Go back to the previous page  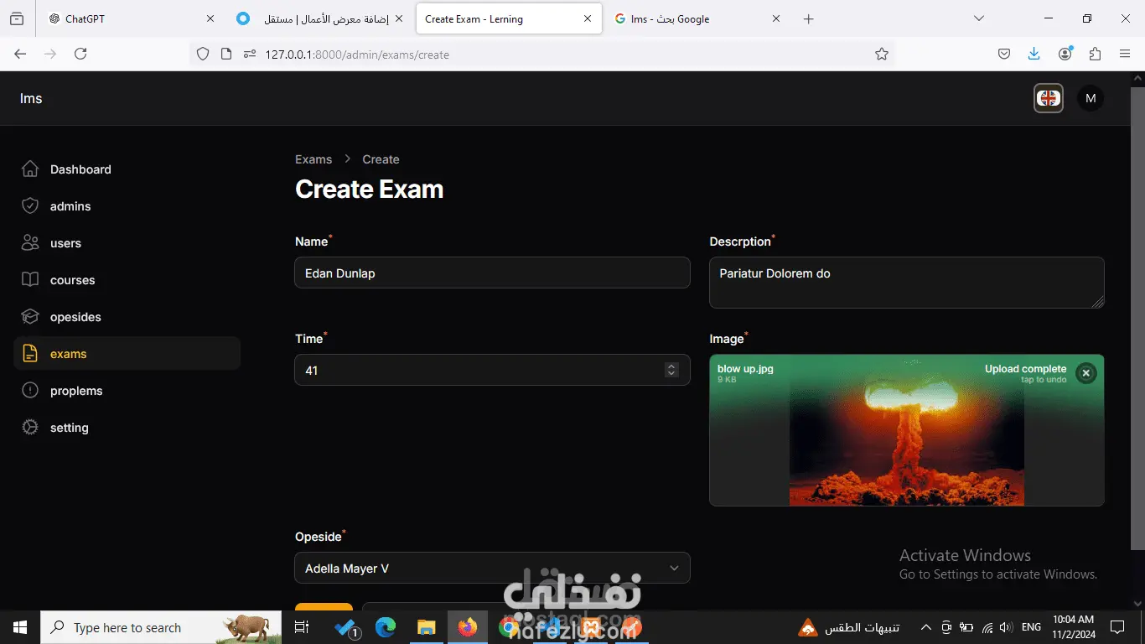coord(20,55)
